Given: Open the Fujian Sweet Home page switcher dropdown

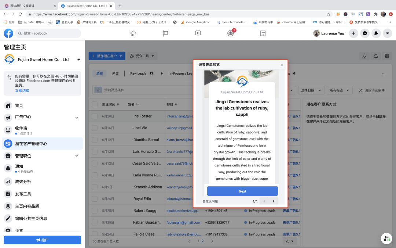Looking at the screenshot, I should click(x=78, y=60).
